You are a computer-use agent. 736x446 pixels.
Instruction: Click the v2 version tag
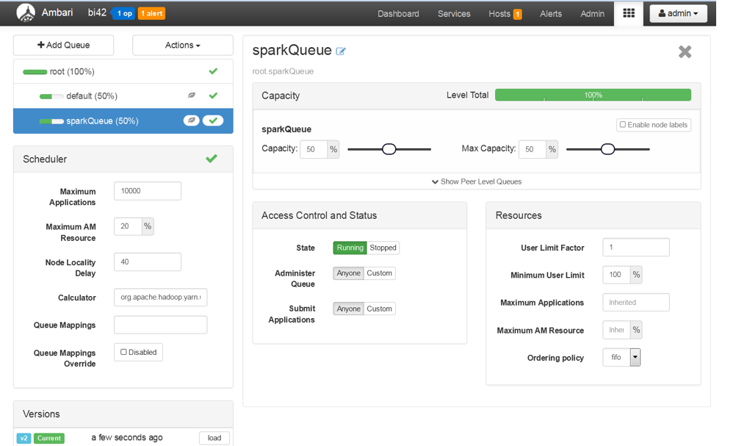click(24, 438)
